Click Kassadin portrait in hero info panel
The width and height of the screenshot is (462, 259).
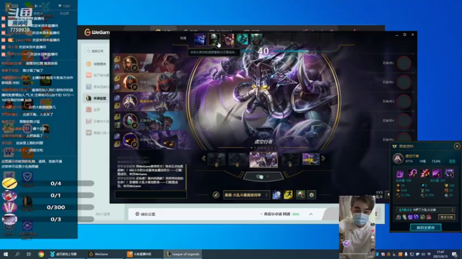[398, 158]
